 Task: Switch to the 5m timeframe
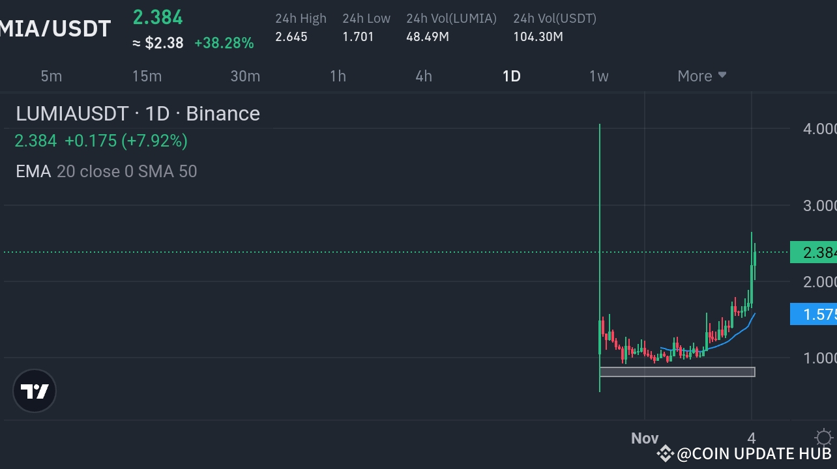click(51, 76)
